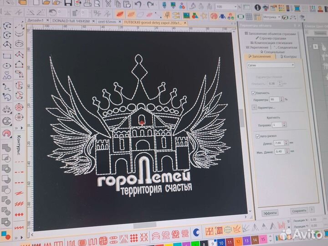Click the Сохранить button
Image resolution: width=328 pixels, height=246 pixels.
(x=299, y=211)
